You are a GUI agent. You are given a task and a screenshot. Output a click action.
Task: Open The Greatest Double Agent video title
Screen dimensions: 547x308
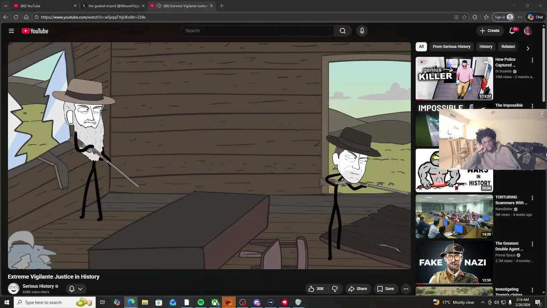click(x=509, y=246)
